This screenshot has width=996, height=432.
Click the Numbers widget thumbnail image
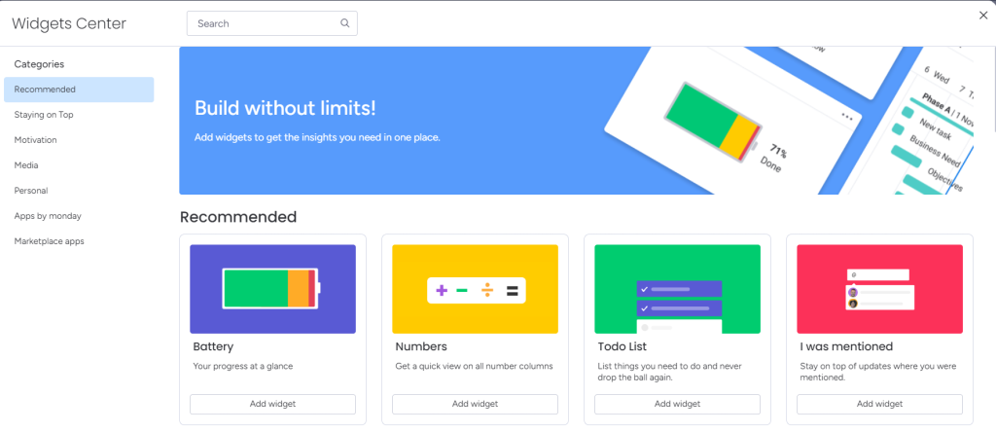coord(475,289)
